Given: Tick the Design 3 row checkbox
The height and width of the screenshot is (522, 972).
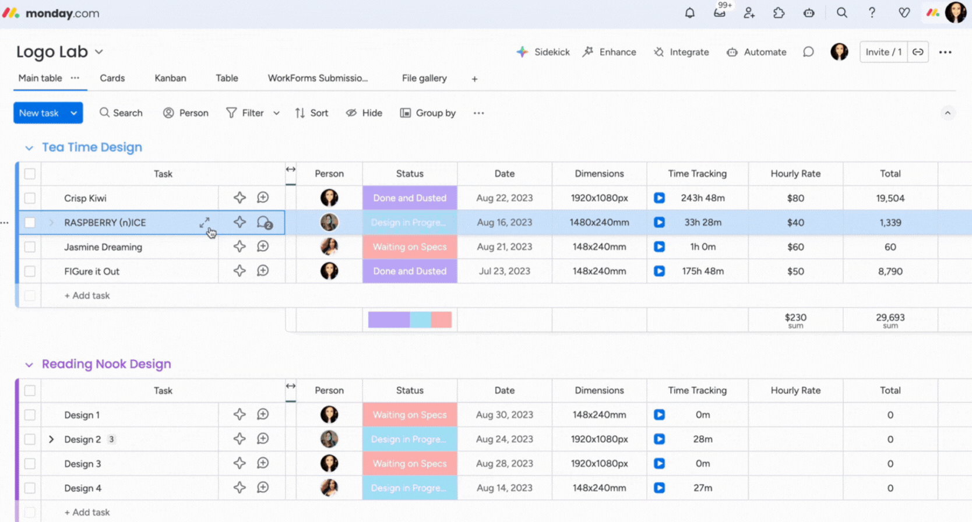Looking at the screenshot, I should [30, 464].
